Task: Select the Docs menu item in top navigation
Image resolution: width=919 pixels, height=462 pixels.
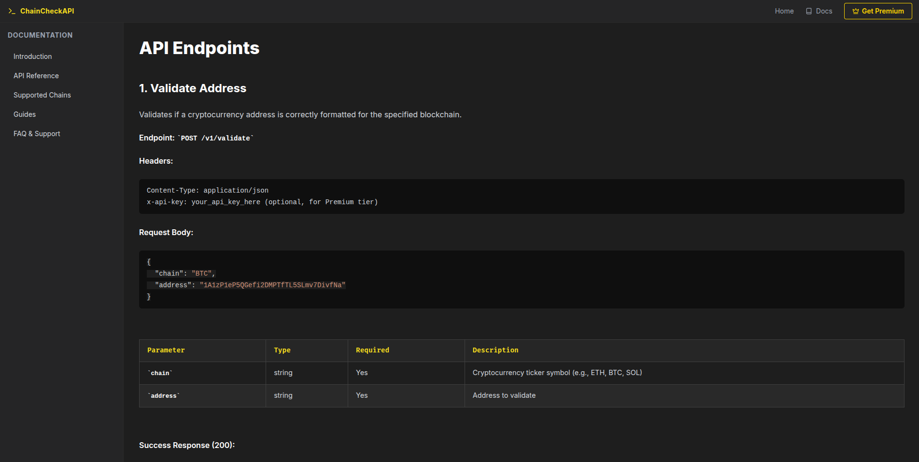Action: [x=823, y=11]
